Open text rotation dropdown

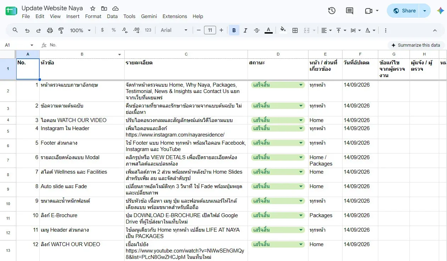coord(370,30)
